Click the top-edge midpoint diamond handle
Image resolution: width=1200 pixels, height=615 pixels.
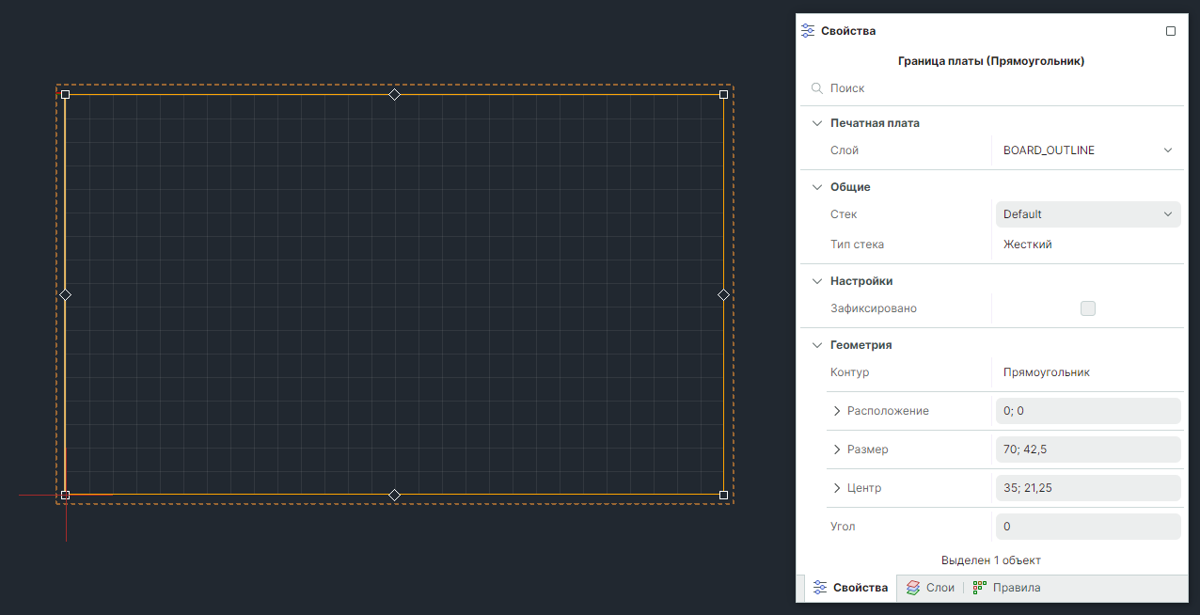tap(394, 94)
